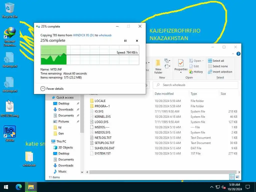Collapse copy dialog with Fewer details
This screenshot has height=192, width=256.
pos(52,89)
